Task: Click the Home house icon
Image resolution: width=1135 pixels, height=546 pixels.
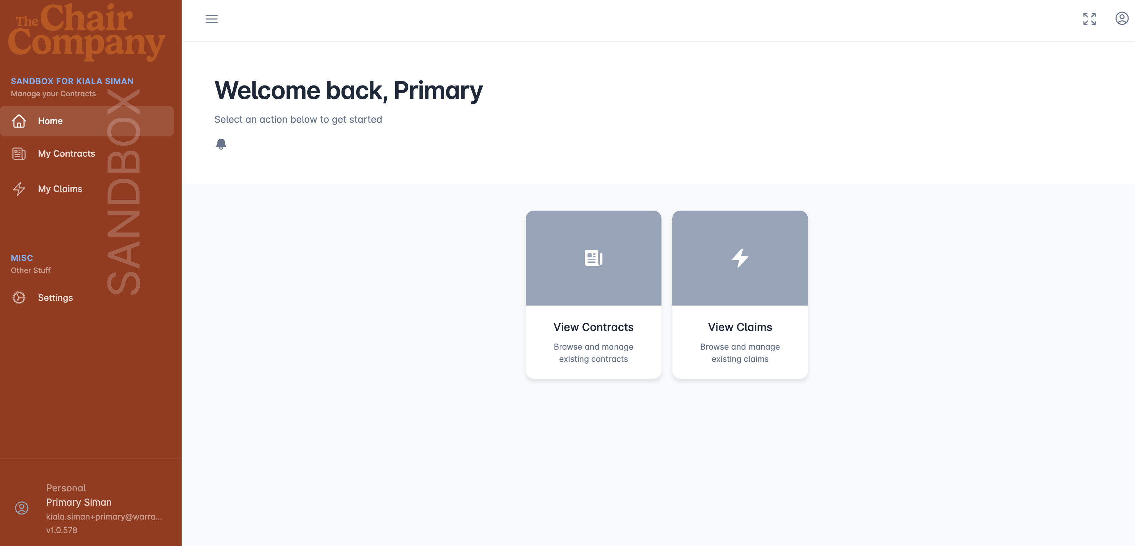Action: point(19,121)
